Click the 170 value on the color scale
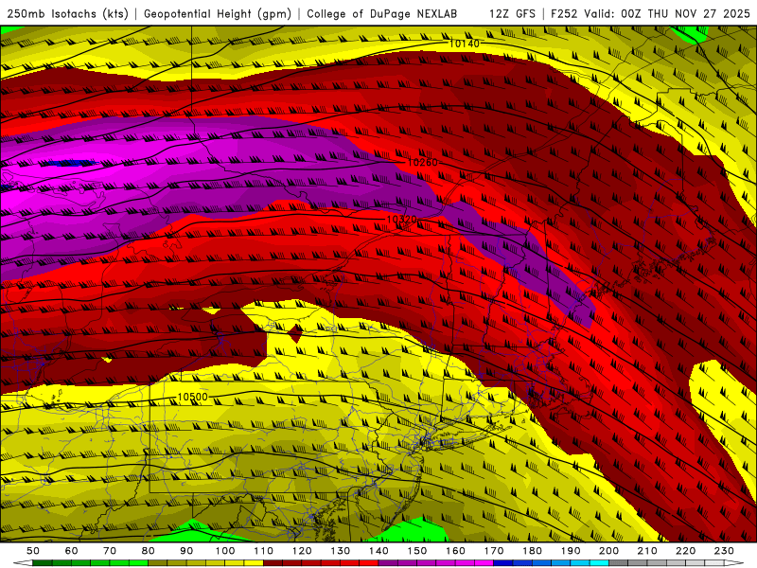This screenshot has width=757, height=568. pos(494,551)
